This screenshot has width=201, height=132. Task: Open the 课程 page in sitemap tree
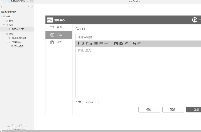click(11, 34)
